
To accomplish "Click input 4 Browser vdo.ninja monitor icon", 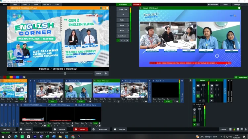I will point(59,102).
